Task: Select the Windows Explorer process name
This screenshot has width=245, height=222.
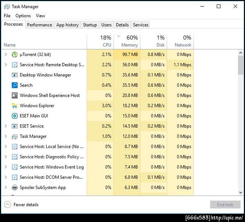Action: click(37, 106)
